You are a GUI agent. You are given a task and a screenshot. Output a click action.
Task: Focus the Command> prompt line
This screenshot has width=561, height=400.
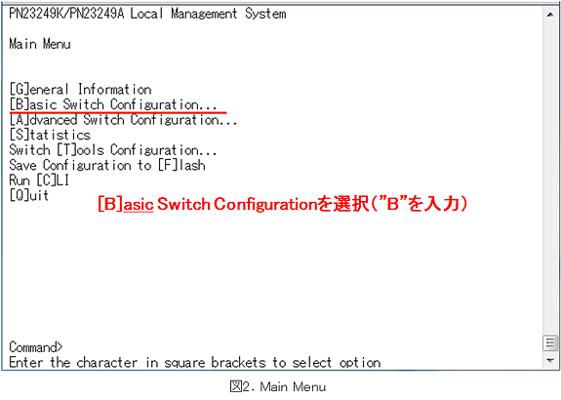(x=36, y=347)
